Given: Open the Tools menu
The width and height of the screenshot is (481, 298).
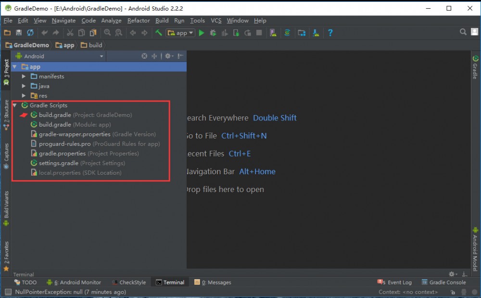Looking at the screenshot, I should coord(197,21).
